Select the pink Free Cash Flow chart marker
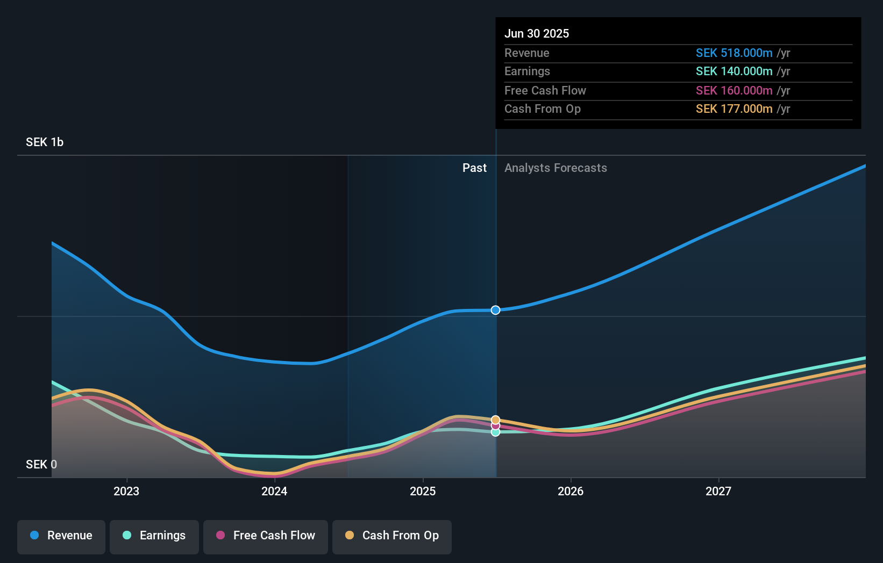Screen dimensions: 883x563 495,425
